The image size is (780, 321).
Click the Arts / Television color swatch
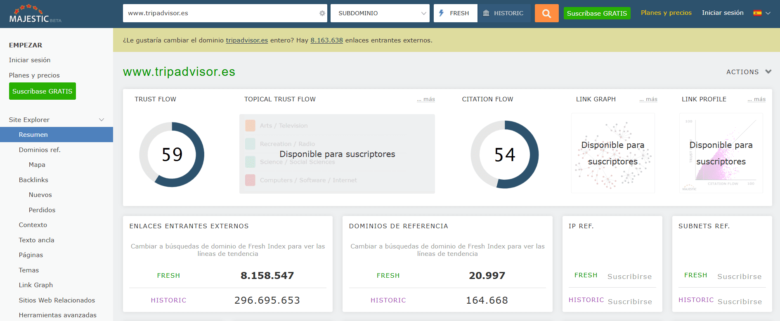(250, 126)
